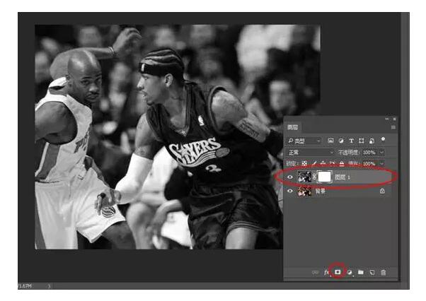Hide Layer 1 with its eye icon
The width and height of the screenshot is (426, 301).
290,177
